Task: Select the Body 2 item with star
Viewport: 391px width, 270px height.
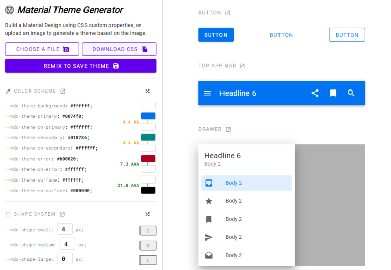Action: pyautogui.click(x=246, y=201)
